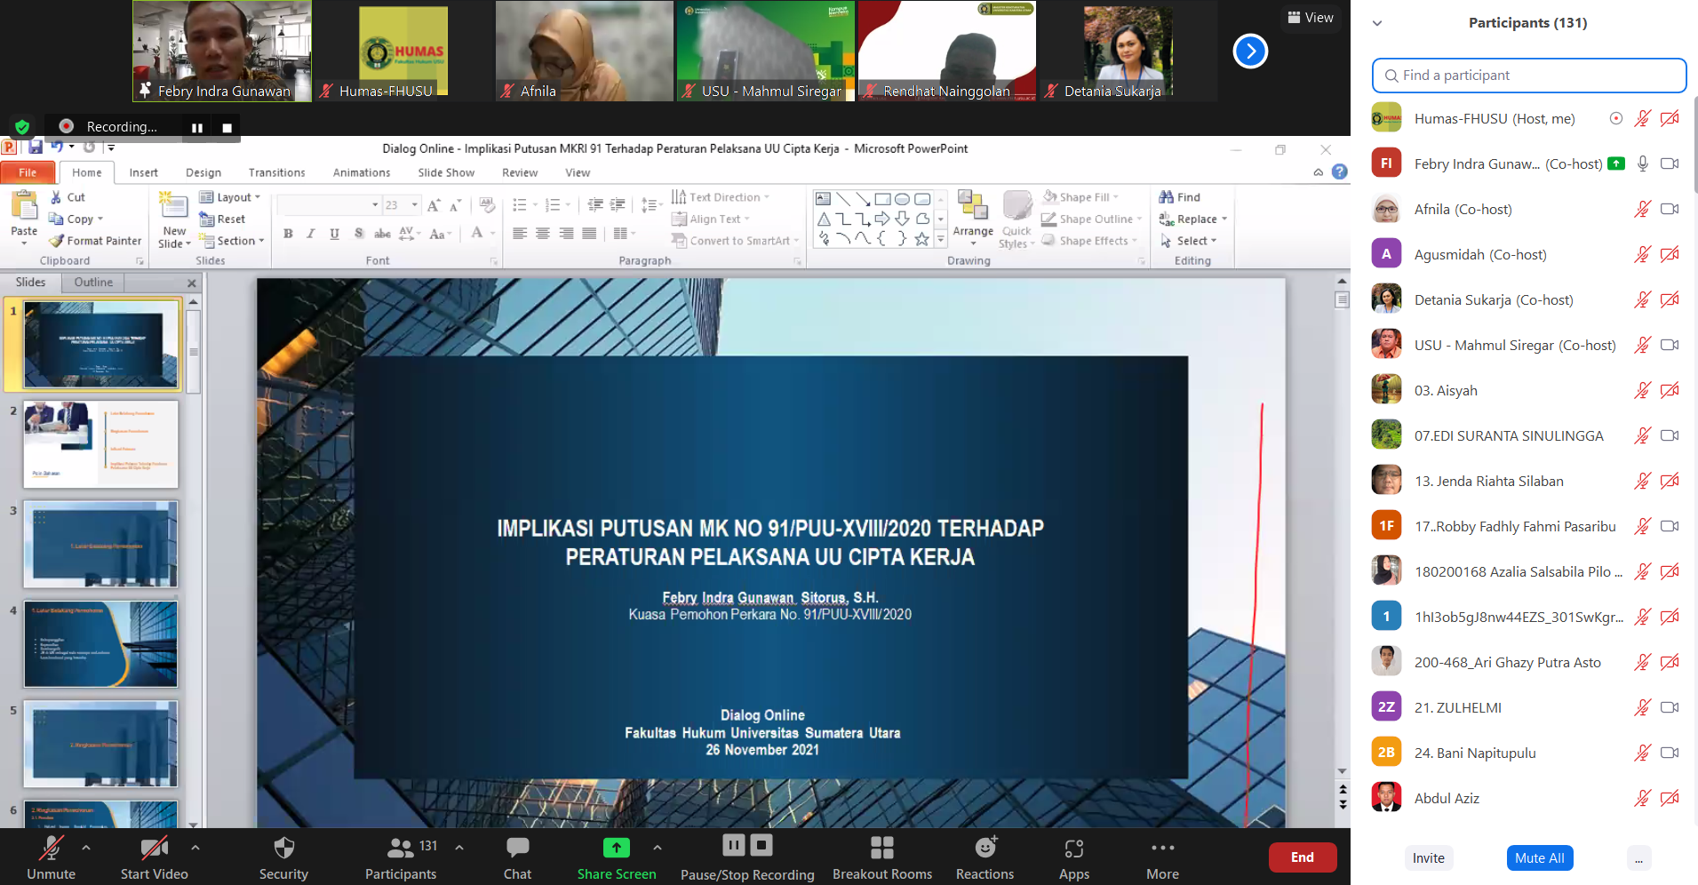Open the font size dropdown
The height and width of the screenshot is (885, 1698).
pos(415,205)
